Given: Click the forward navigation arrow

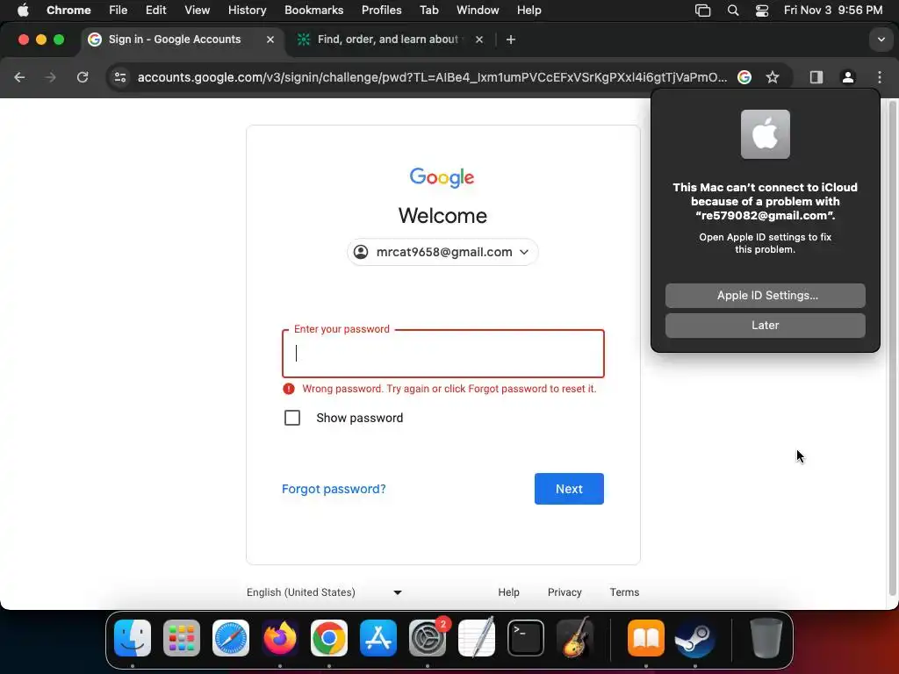Looking at the screenshot, I should pos(50,77).
